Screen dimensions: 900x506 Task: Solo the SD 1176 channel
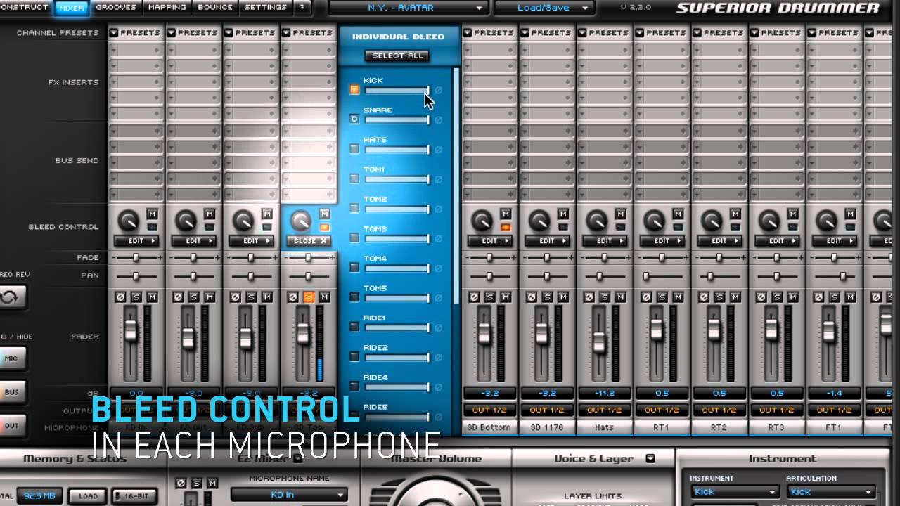547,297
